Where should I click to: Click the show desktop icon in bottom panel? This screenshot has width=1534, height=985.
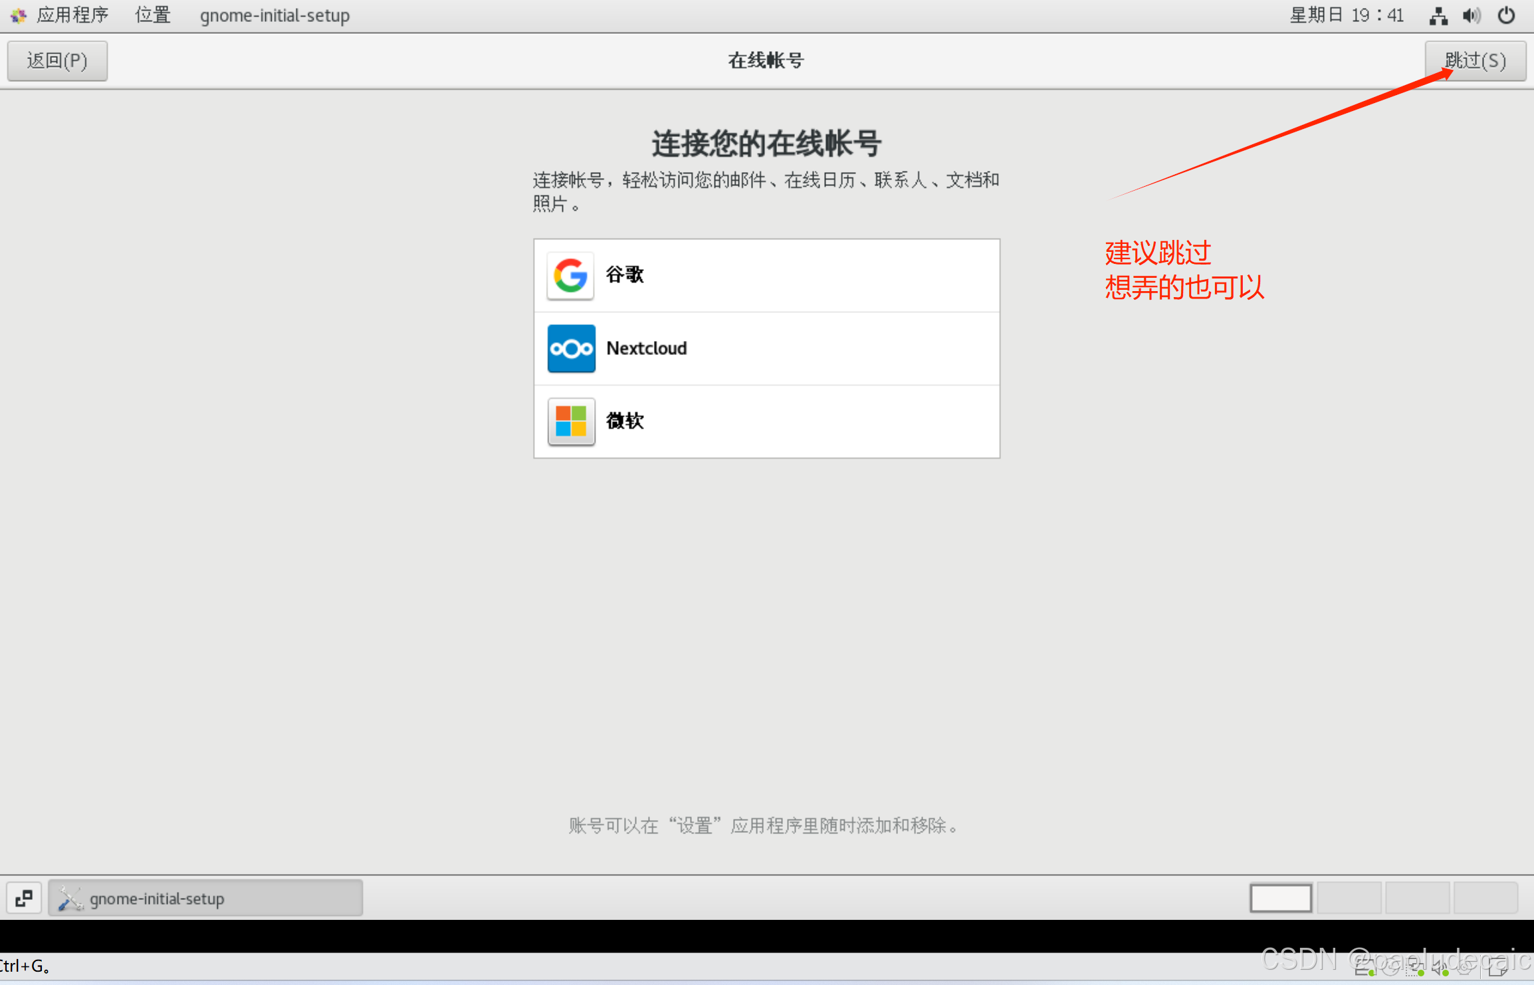(x=24, y=898)
